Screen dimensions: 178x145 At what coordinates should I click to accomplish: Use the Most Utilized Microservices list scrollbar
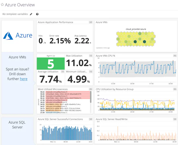click(x=91, y=97)
